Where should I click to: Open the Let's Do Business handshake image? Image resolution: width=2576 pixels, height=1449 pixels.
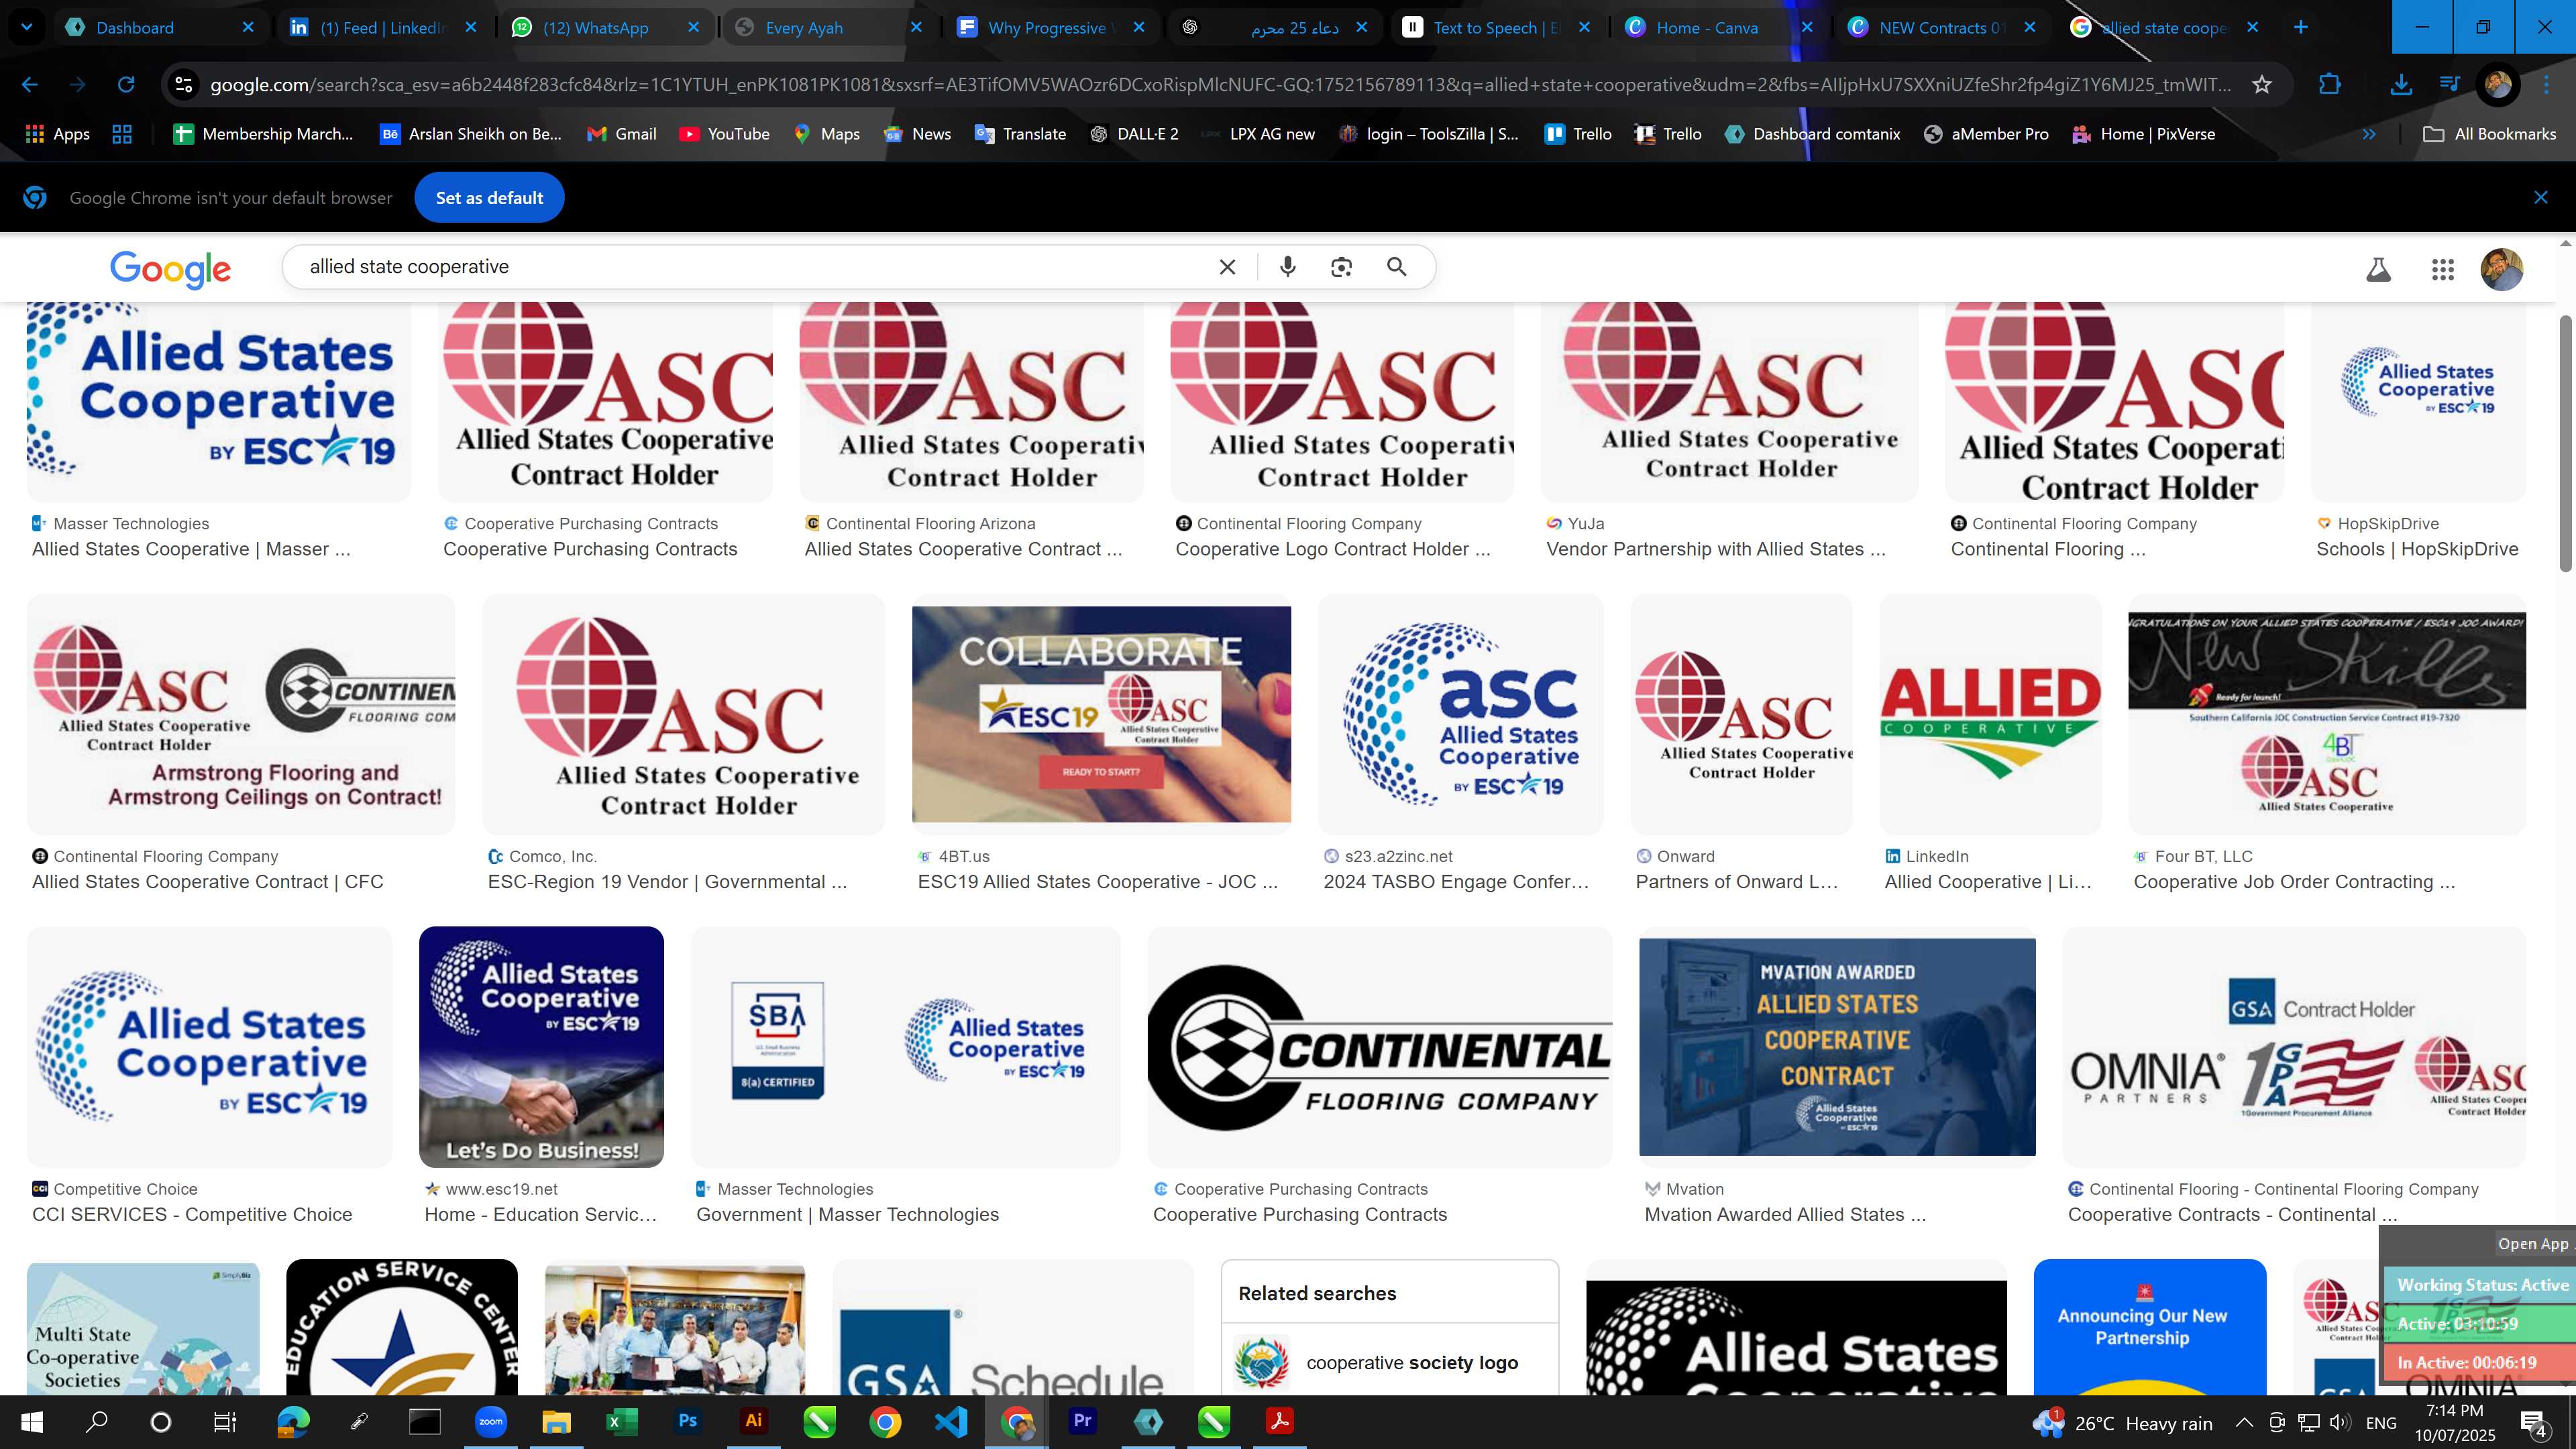click(x=541, y=1046)
